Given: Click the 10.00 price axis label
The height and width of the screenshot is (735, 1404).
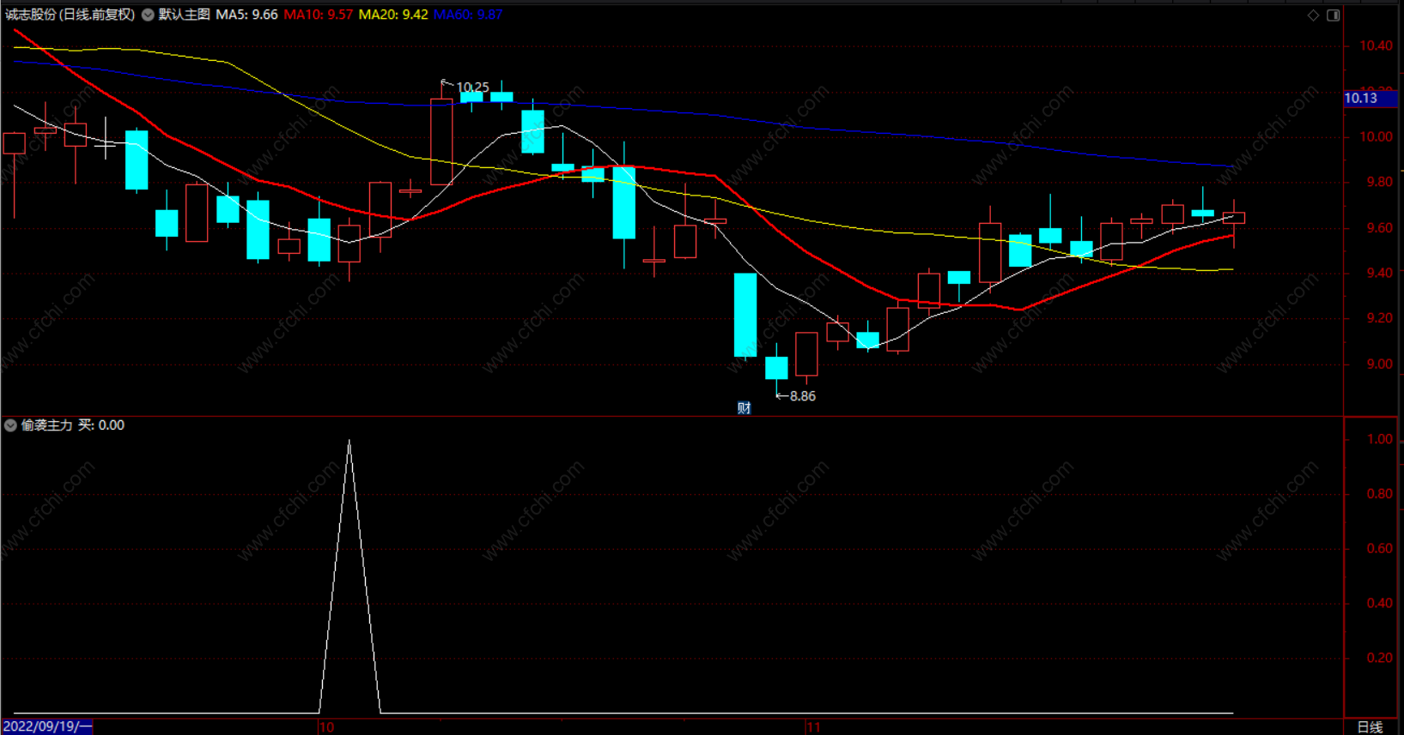Looking at the screenshot, I should tap(1376, 137).
